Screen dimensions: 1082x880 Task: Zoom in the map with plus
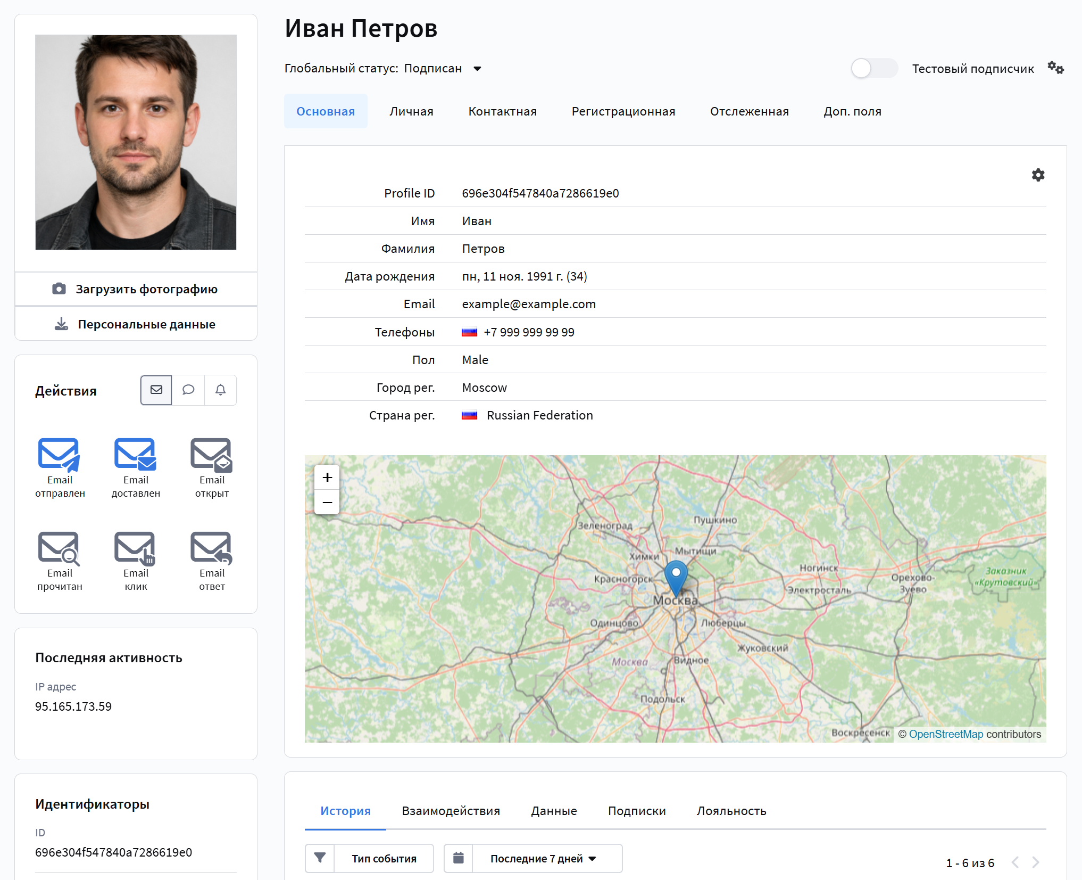point(327,478)
